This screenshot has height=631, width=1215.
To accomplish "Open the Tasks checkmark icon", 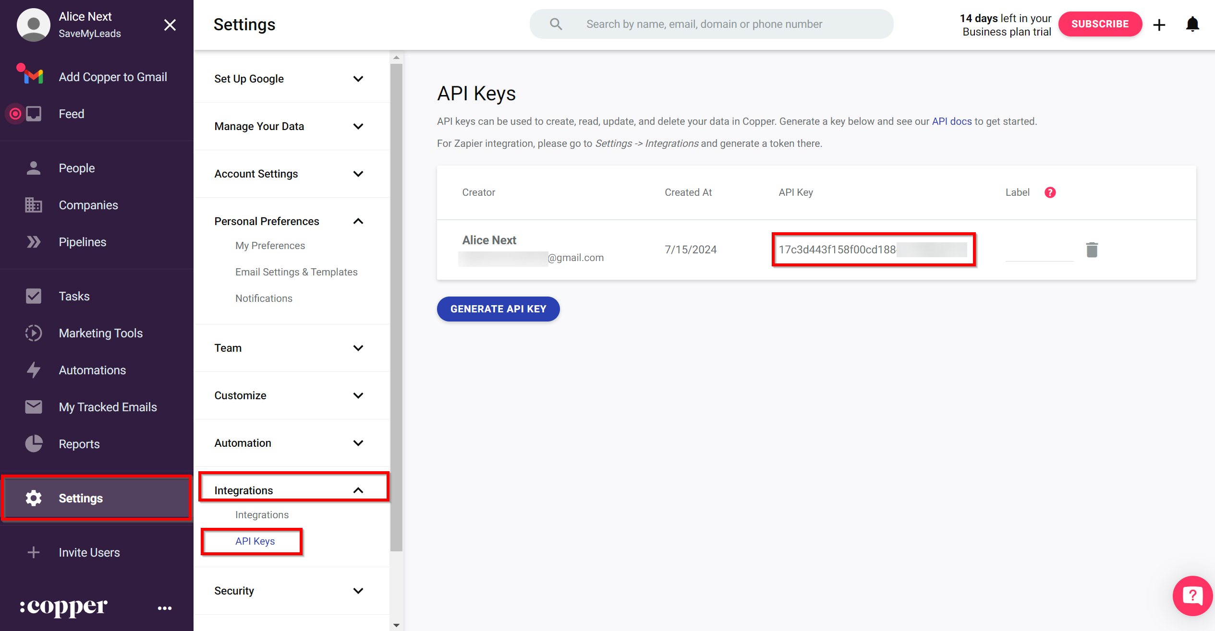I will [34, 296].
